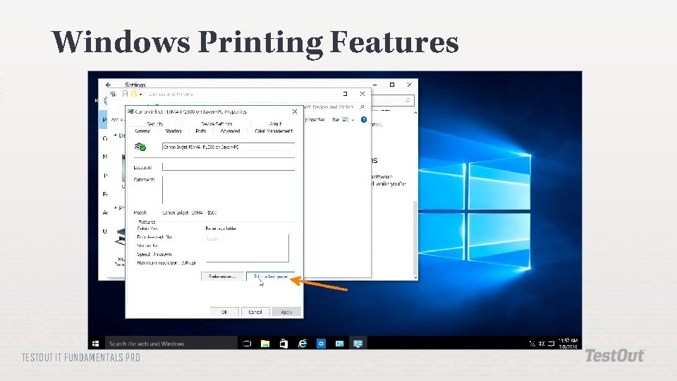
Task: Click the yellow folder icon in the title bar
Action: (134, 94)
